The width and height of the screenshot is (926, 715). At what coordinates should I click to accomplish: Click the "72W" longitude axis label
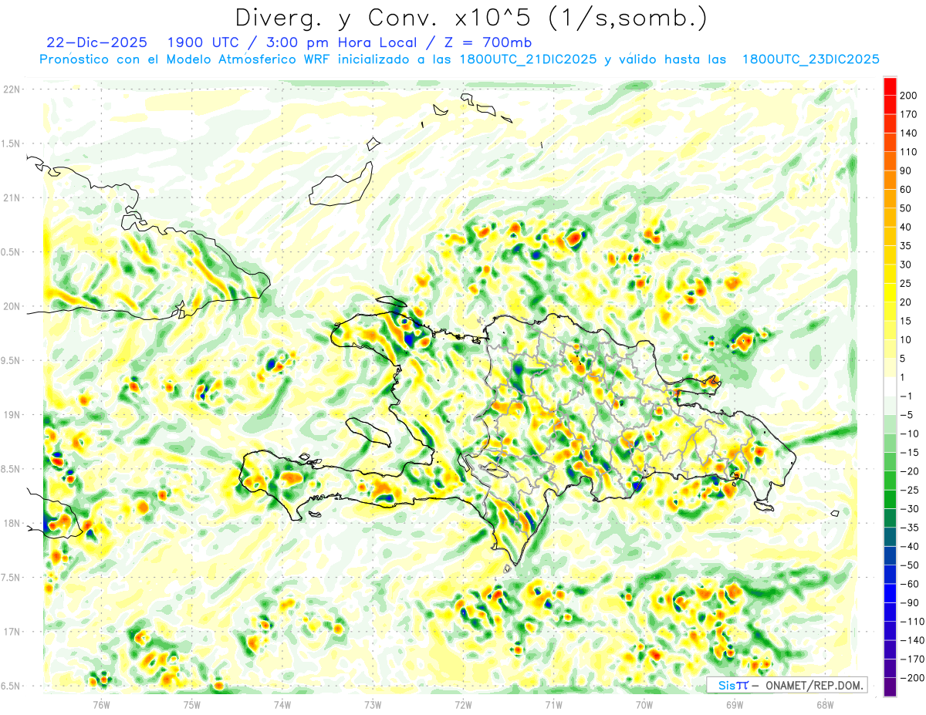pyautogui.click(x=463, y=704)
